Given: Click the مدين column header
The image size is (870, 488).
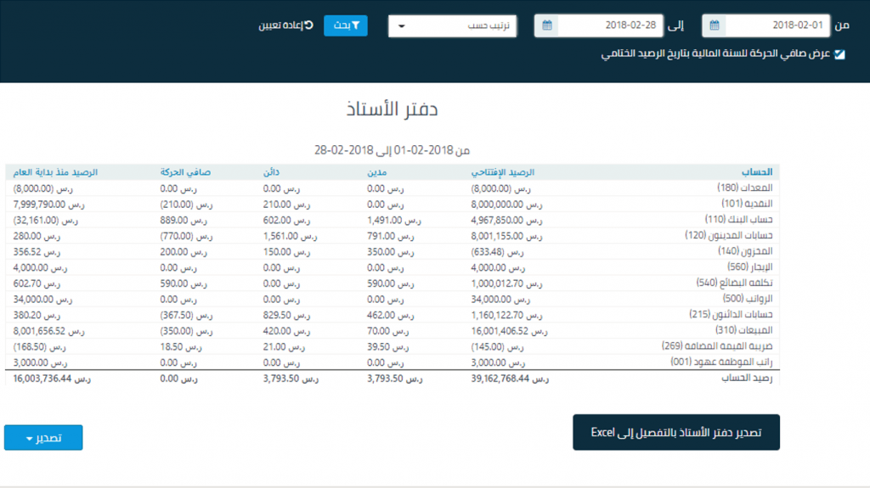Looking at the screenshot, I should coord(377,172).
